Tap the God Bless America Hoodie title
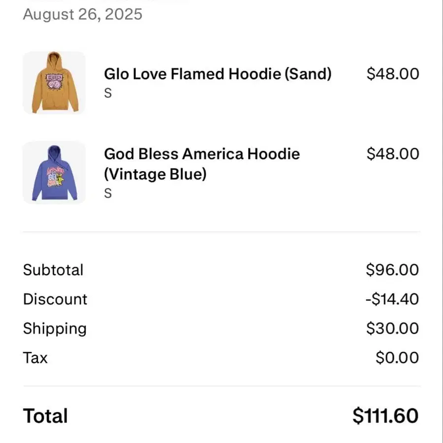 [202, 154]
